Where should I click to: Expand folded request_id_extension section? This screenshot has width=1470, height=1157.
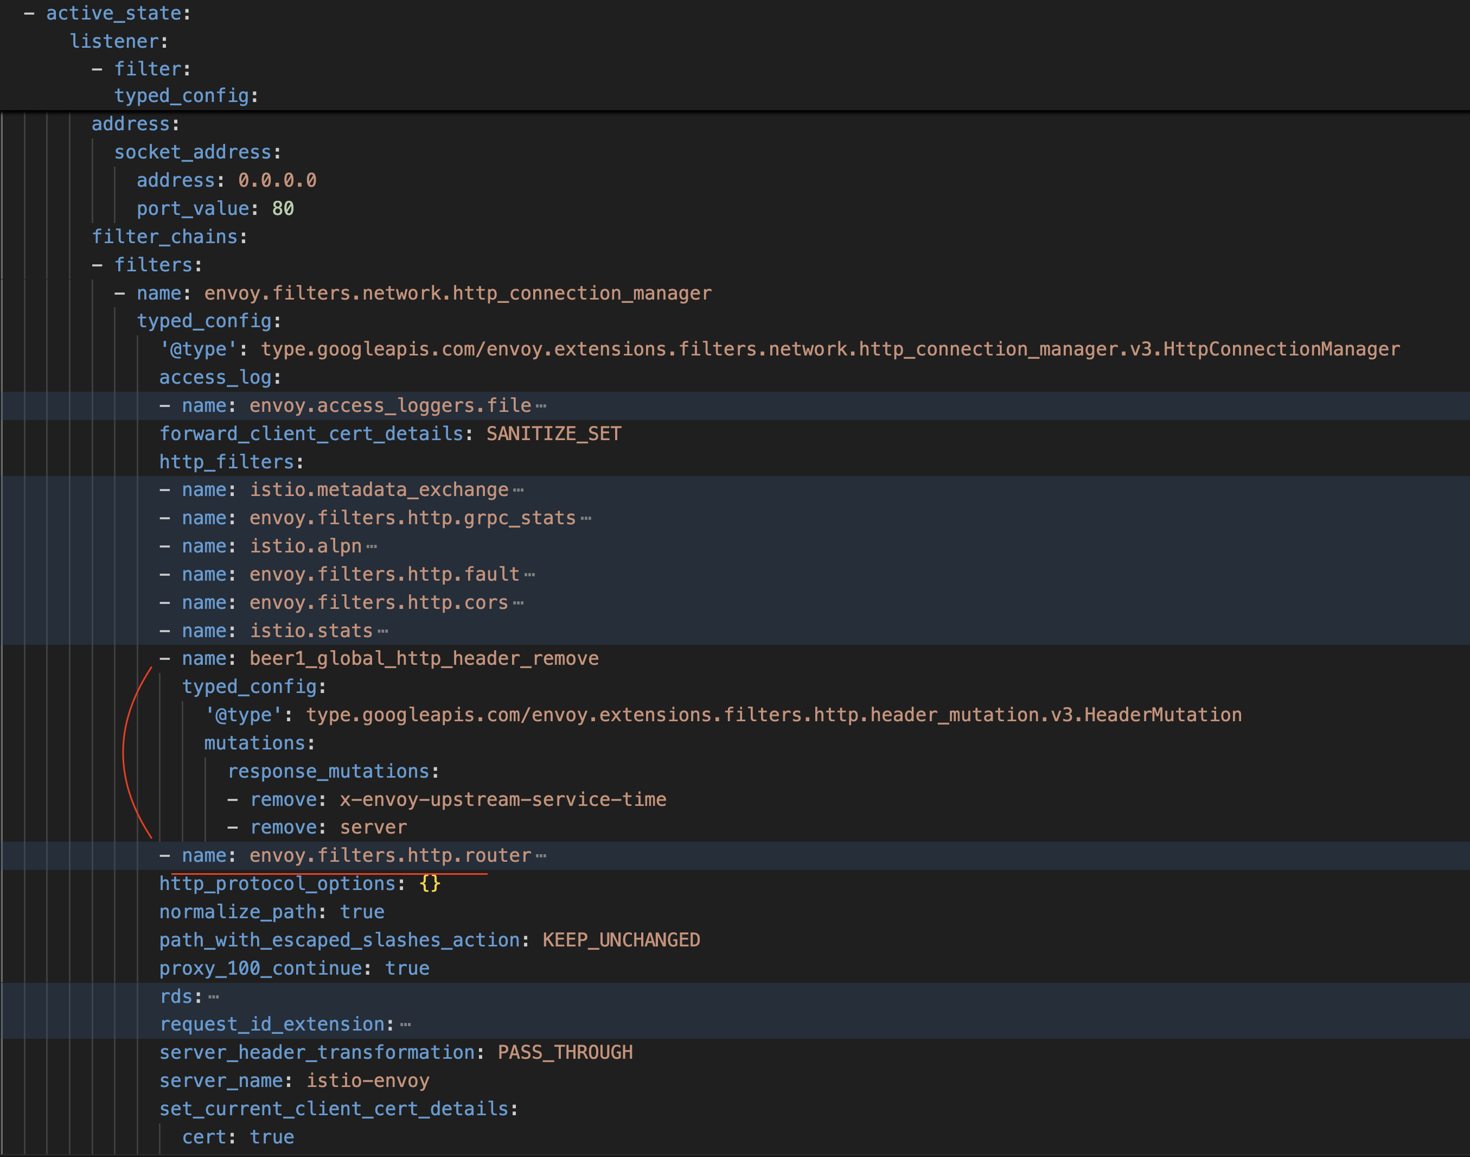click(x=405, y=1025)
